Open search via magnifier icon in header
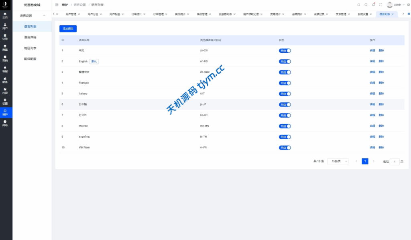This screenshot has height=240, width=411. 366,5
